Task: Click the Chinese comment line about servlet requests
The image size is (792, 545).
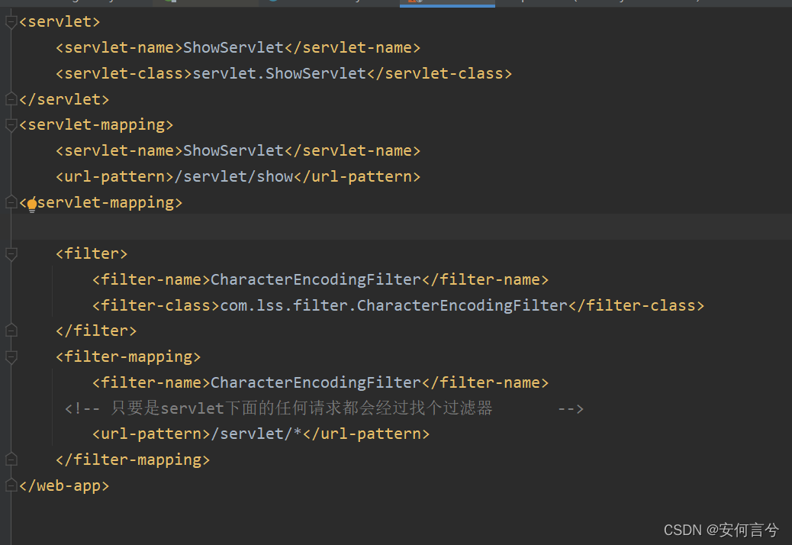Action: click(x=324, y=408)
